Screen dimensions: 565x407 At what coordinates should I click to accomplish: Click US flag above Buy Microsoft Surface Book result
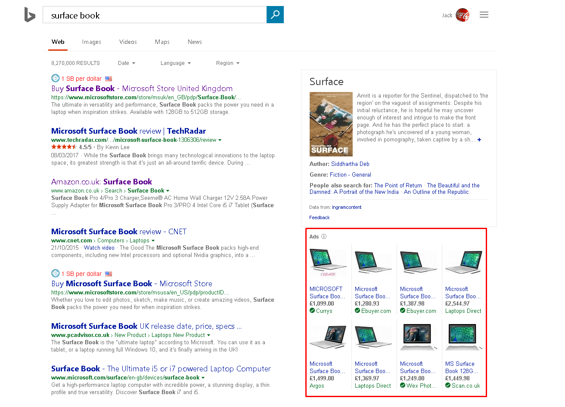click(109, 274)
